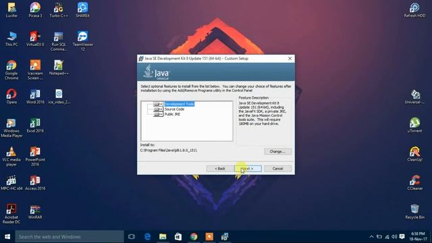Open Run SQL Command Line shortcut
Image resolution: width=432 pixels, height=243 pixels.
click(59, 41)
